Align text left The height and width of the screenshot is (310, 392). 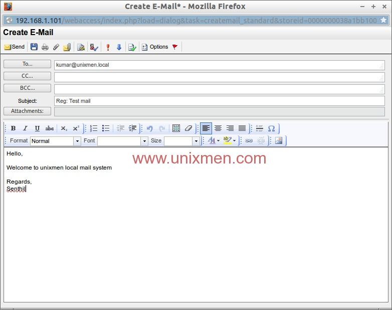pyautogui.click(x=206, y=128)
